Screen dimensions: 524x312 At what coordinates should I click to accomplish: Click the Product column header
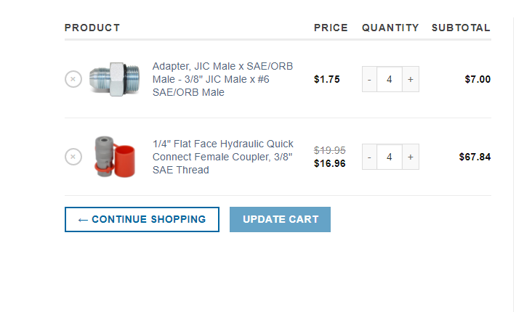[x=92, y=28]
